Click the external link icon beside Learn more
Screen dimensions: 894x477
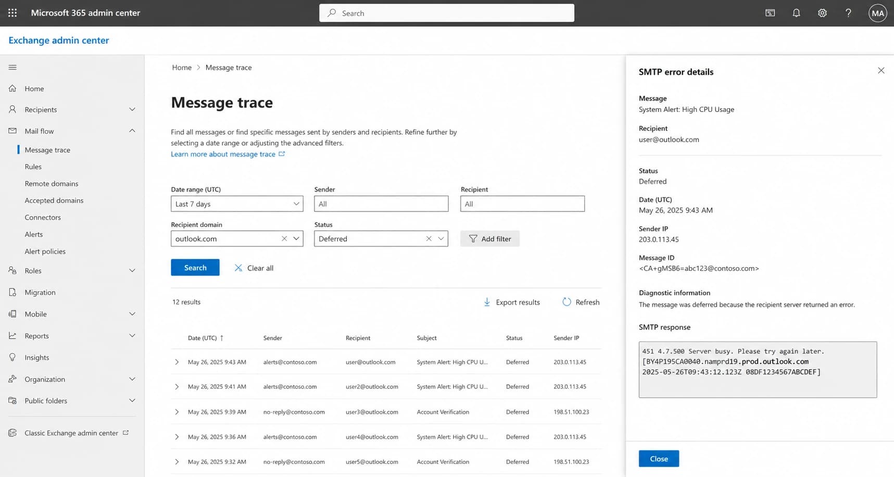(x=282, y=154)
